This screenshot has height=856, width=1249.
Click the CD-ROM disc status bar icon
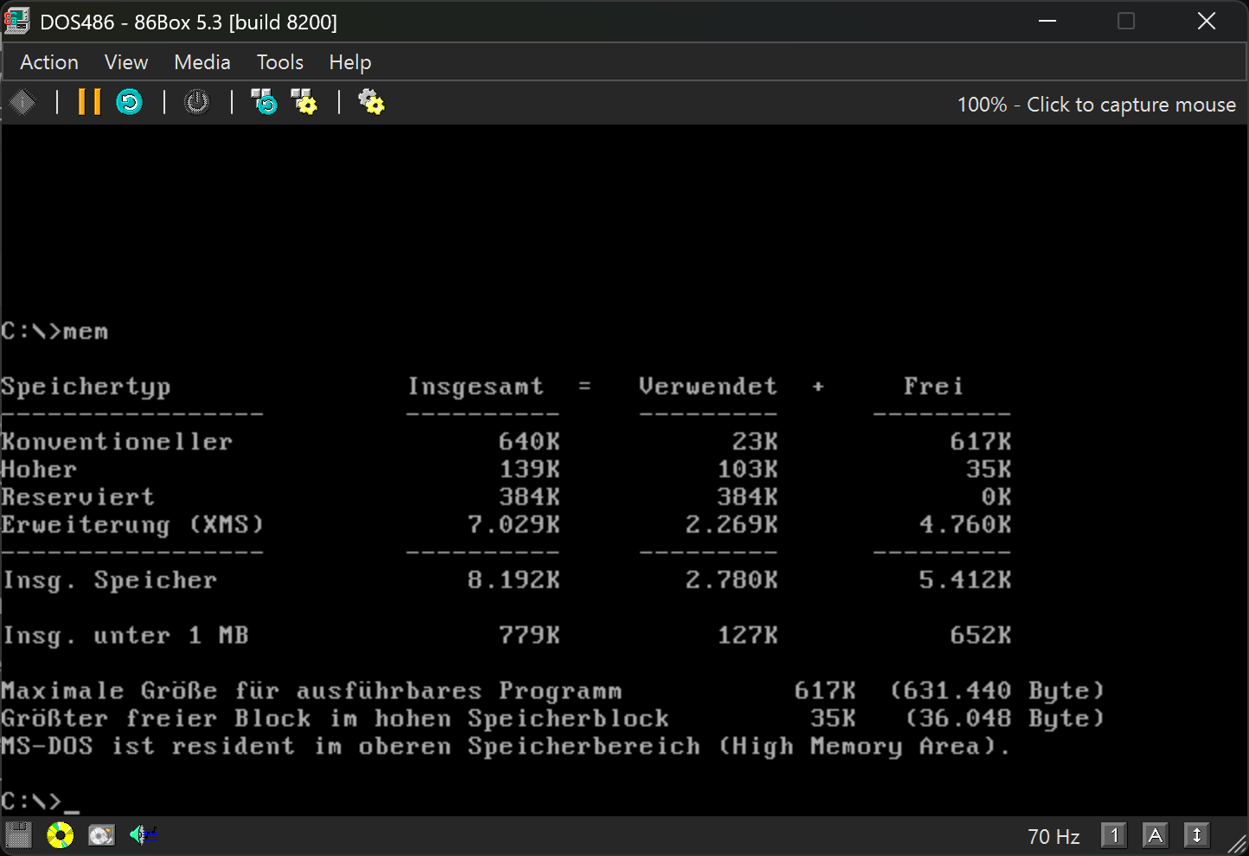[61, 835]
